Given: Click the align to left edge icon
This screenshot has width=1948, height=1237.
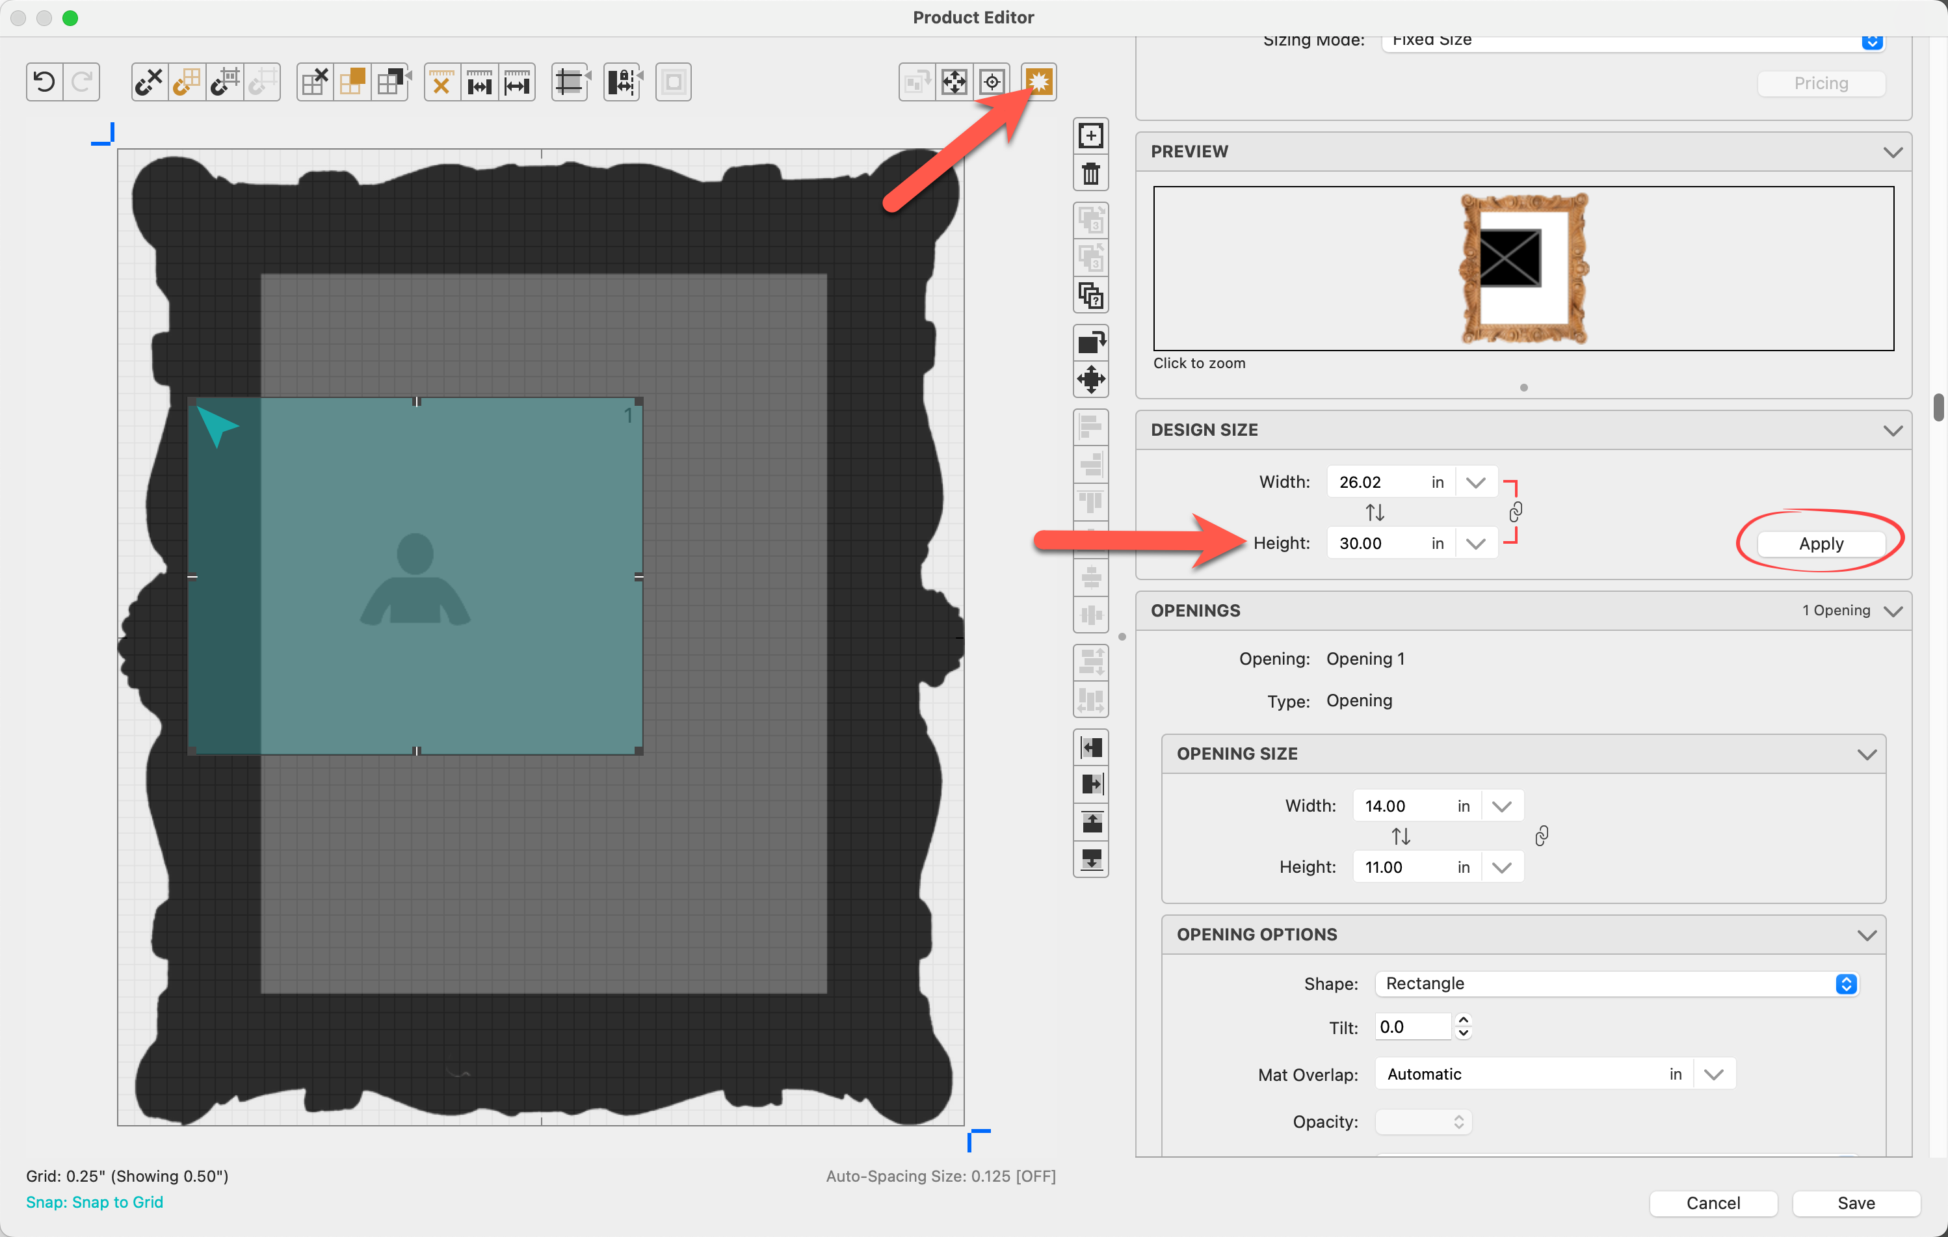Looking at the screenshot, I should click(1090, 746).
